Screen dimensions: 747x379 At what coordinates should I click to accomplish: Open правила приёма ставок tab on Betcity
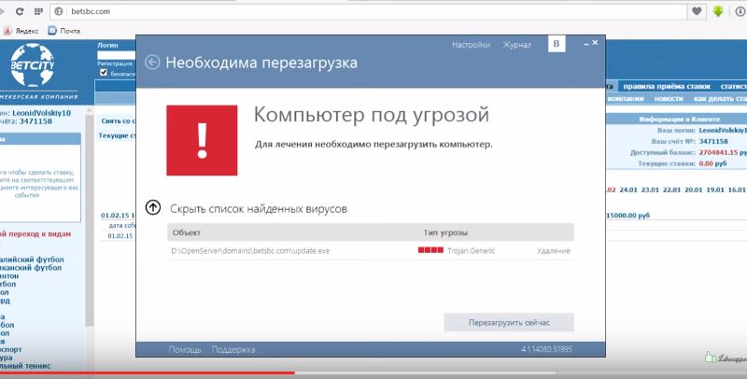click(x=667, y=86)
